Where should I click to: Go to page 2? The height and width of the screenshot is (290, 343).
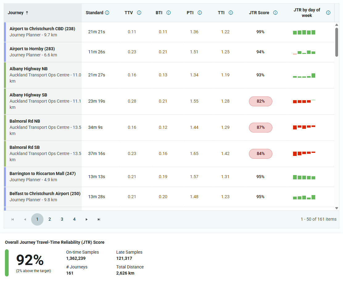coord(50,219)
